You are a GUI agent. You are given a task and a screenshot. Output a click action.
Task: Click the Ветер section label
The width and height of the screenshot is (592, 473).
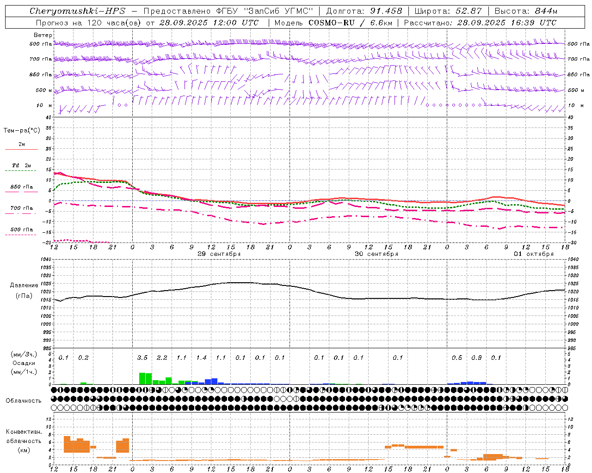click(x=43, y=35)
